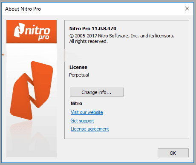
Task: Click the copyright 2005-2017 Nitro Software line
Action: (122, 36)
